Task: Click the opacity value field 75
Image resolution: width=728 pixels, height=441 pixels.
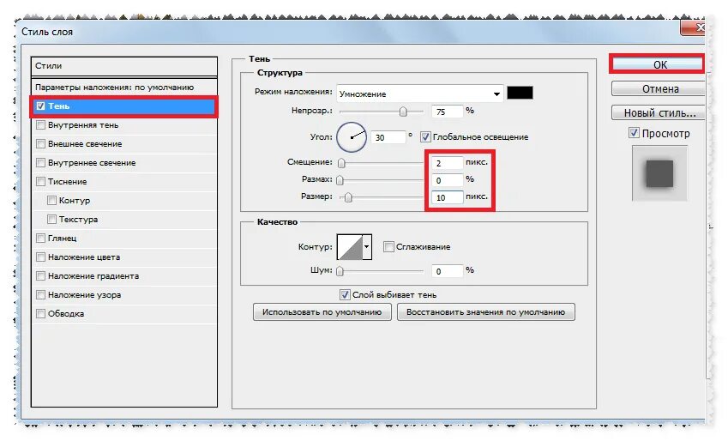Action: pos(448,112)
